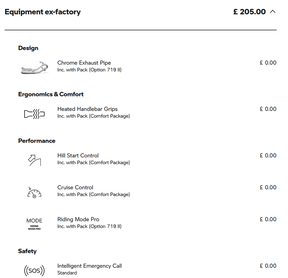Click the SOS Intelligent Emergency Call icon
This screenshot has height=278, width=288.
tap(34, 270)
